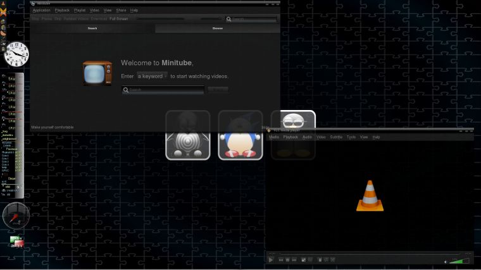
Task: Open the Help menu in Minitube
Action: pyautogui.click(x=134, y=10)
